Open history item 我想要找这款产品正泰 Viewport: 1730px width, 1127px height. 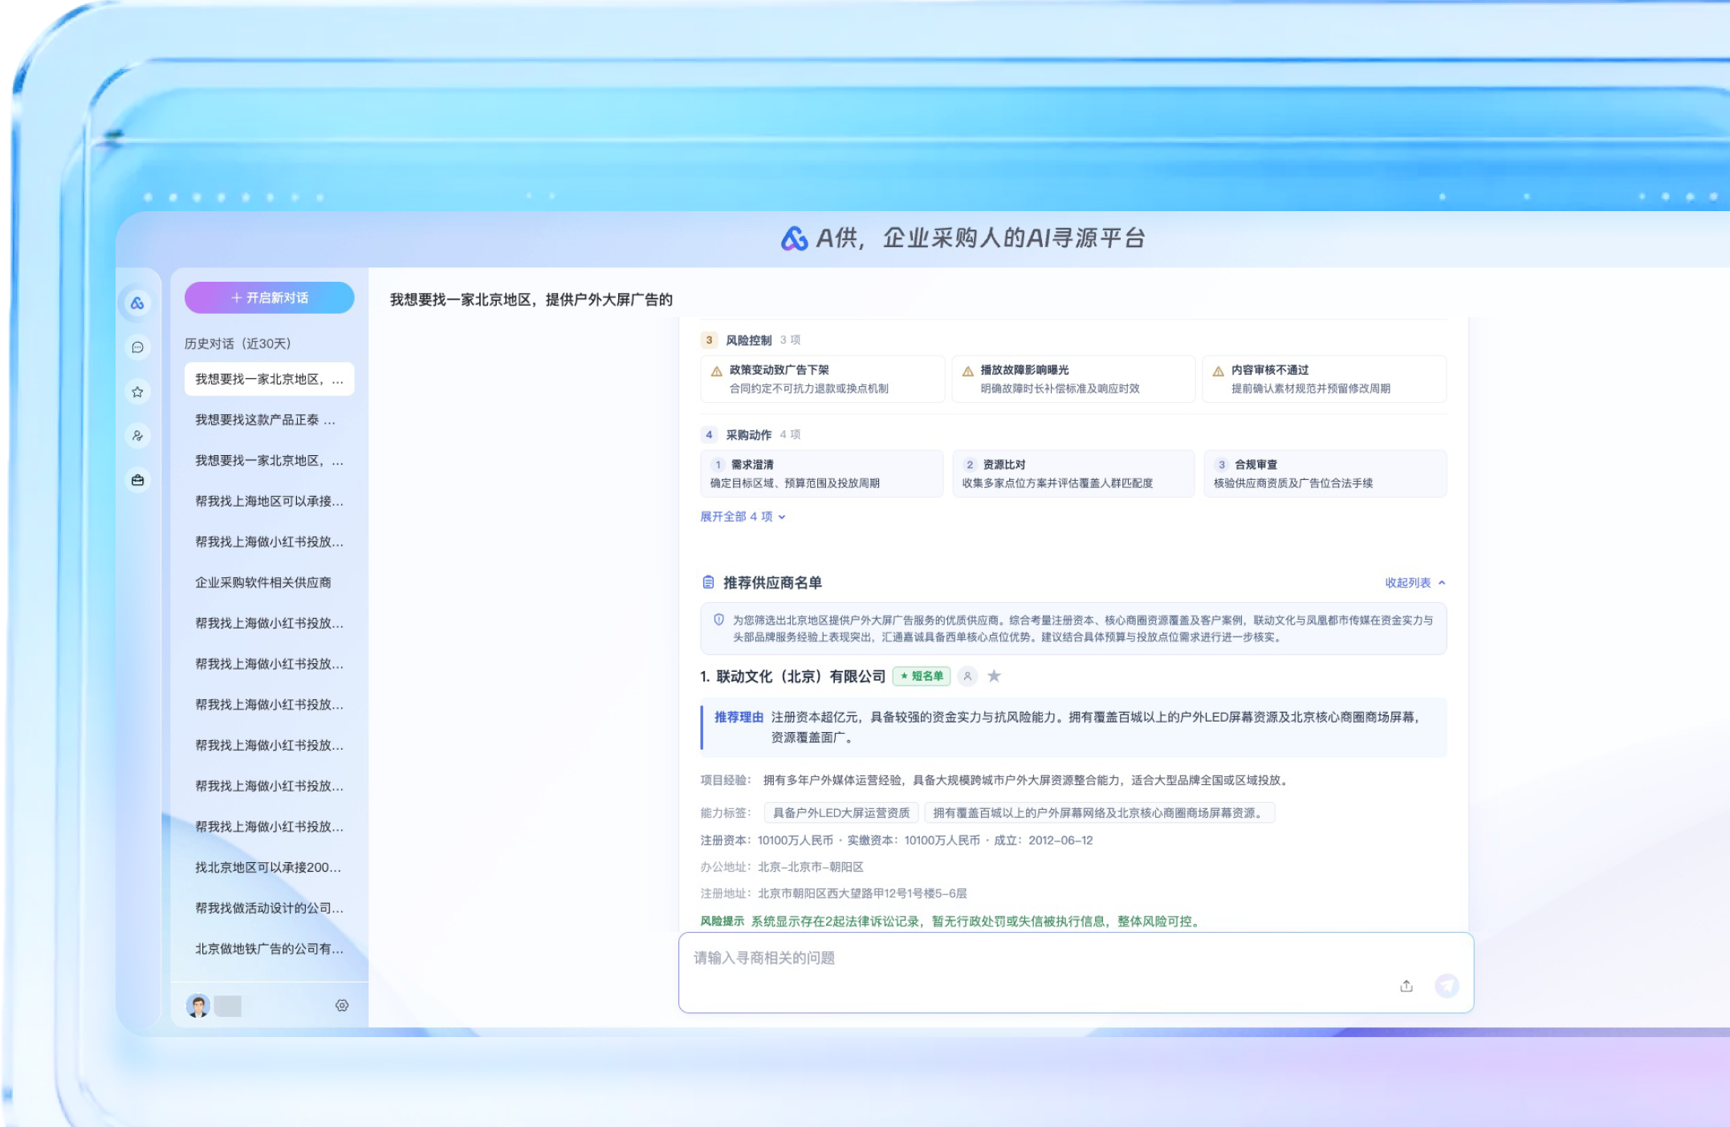[269, 420]
